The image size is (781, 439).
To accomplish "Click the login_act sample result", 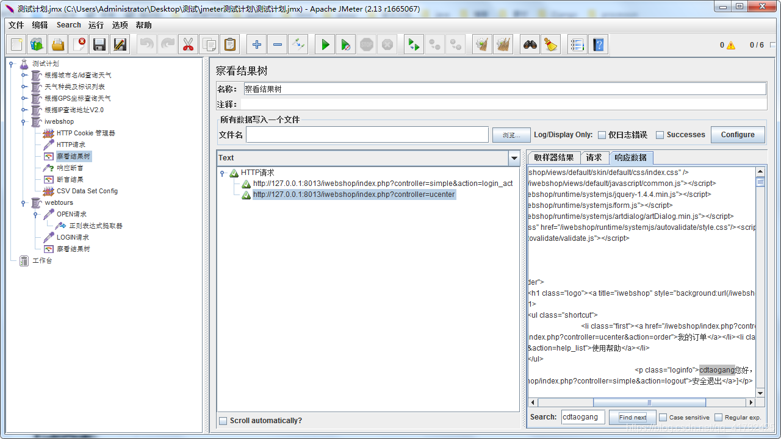I will coord(383,184).
